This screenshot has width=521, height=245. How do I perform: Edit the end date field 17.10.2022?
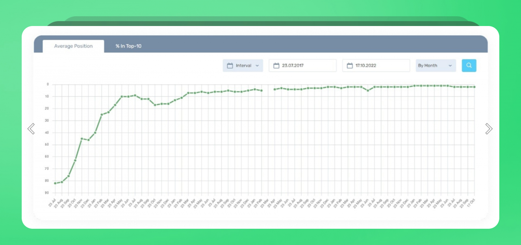coord(376,65)
